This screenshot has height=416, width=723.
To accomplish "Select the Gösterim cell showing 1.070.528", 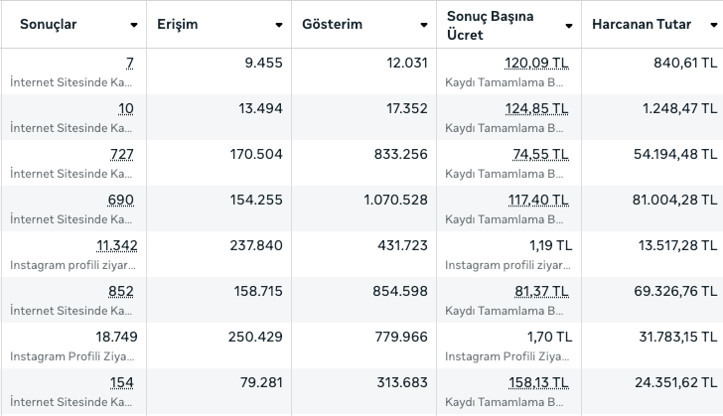I will tap(387, 200).
